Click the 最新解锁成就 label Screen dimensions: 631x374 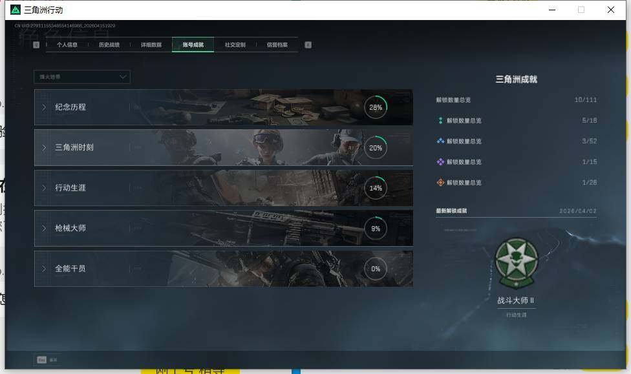pyautogui.click(x=451, y=211)
